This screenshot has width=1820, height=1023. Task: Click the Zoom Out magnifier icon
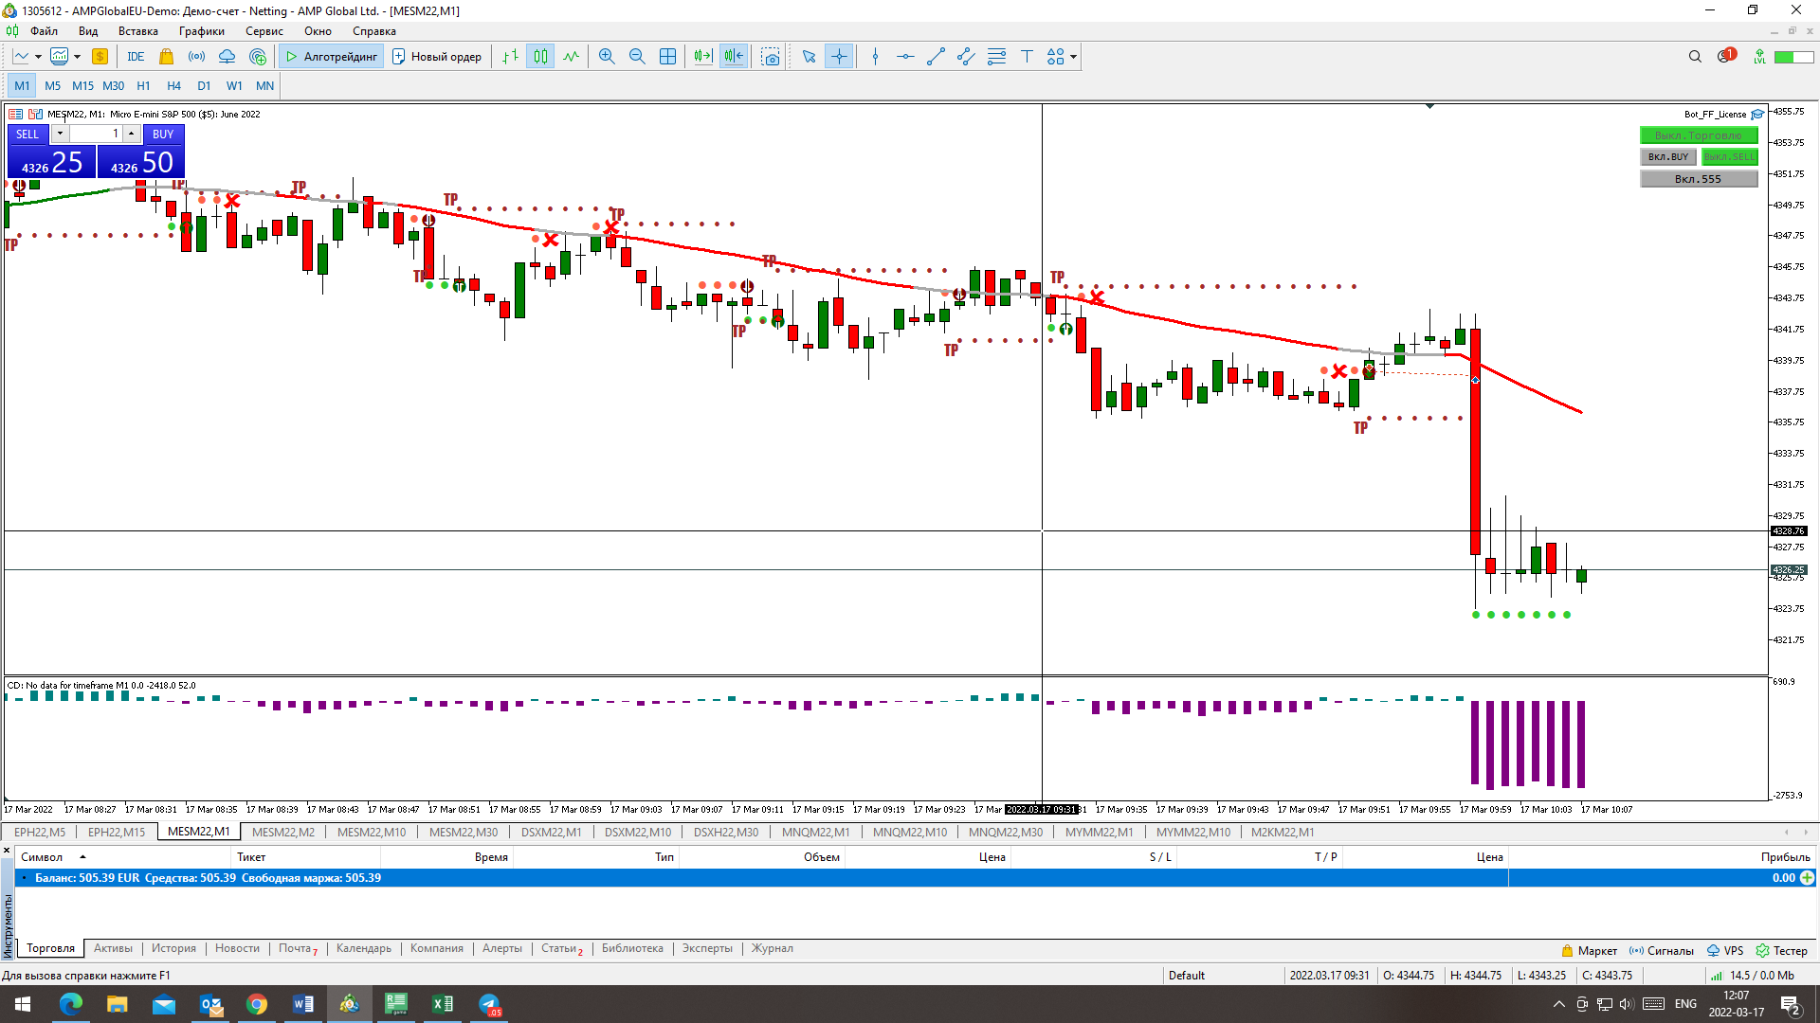point(637,57)
